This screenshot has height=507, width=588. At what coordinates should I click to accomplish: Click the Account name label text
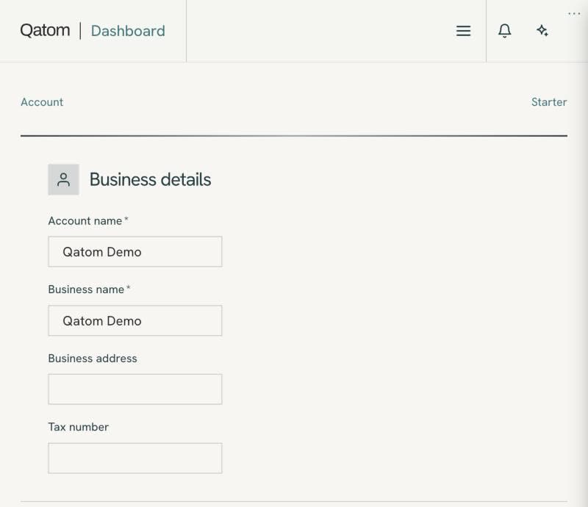[85, 221]
